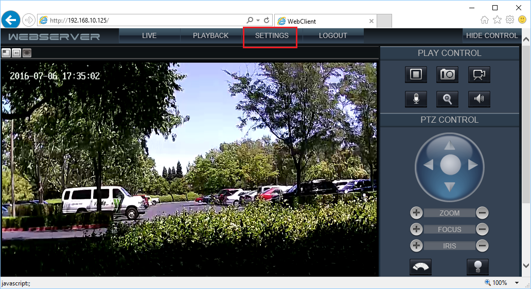Open the SETTINGS tab
Image resolution: width=531 pixels, height=289 pixels.
[x=272, y=36]
